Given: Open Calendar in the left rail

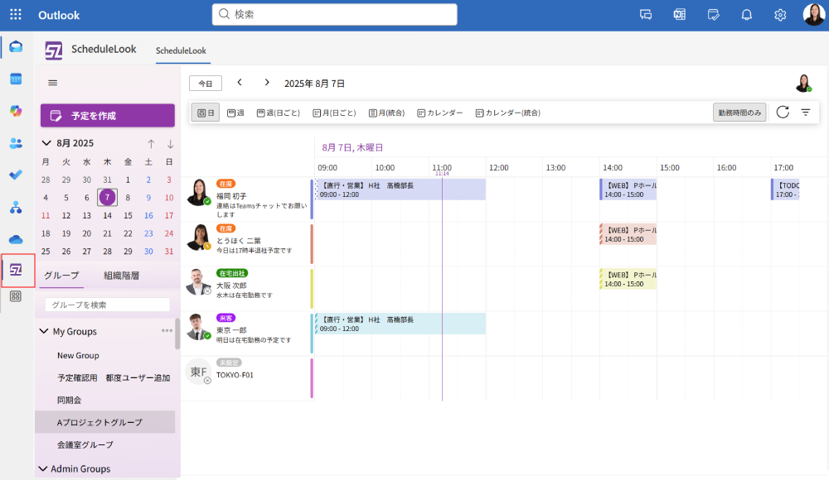Looking at the screenshot, I should point(16,79).
